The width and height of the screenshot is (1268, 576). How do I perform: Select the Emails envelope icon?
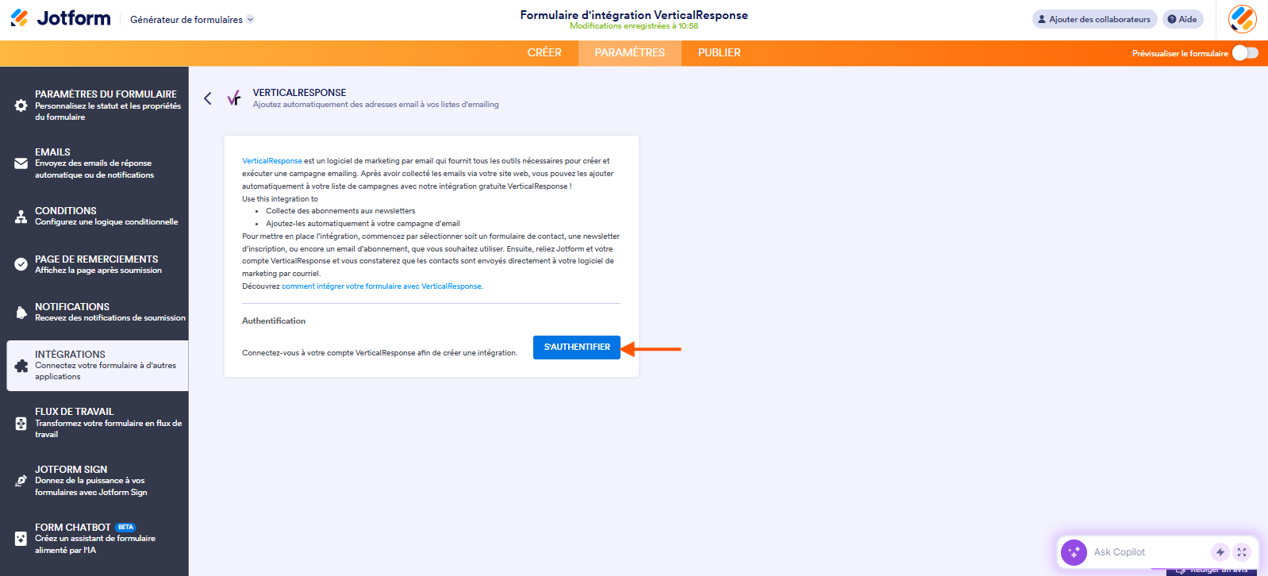point(21,163)
